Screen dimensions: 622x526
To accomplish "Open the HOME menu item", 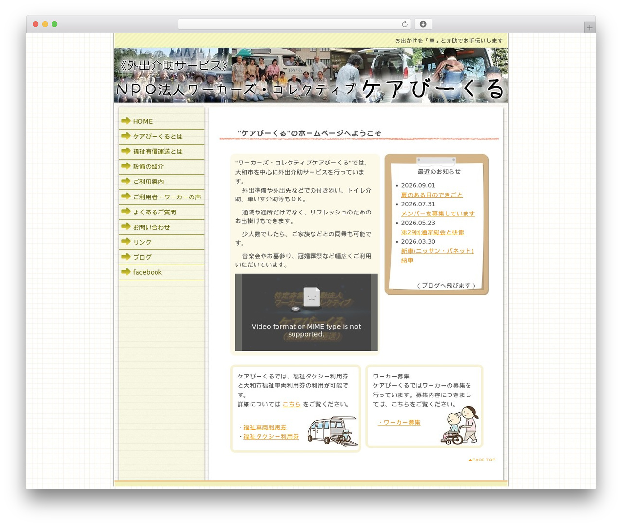I will (161, 121).
